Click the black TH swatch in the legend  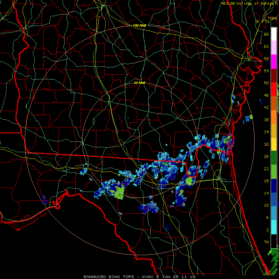[274, 241]
